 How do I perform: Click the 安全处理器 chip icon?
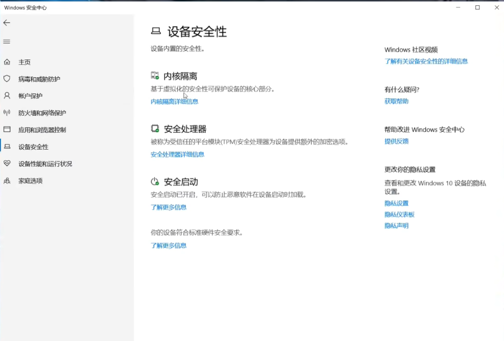pyautogui.click(x=155, y=128)
